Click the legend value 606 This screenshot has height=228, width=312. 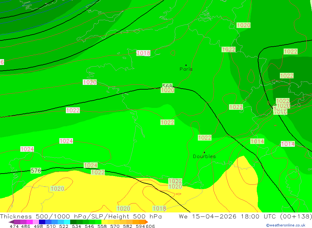coord(150,226)
